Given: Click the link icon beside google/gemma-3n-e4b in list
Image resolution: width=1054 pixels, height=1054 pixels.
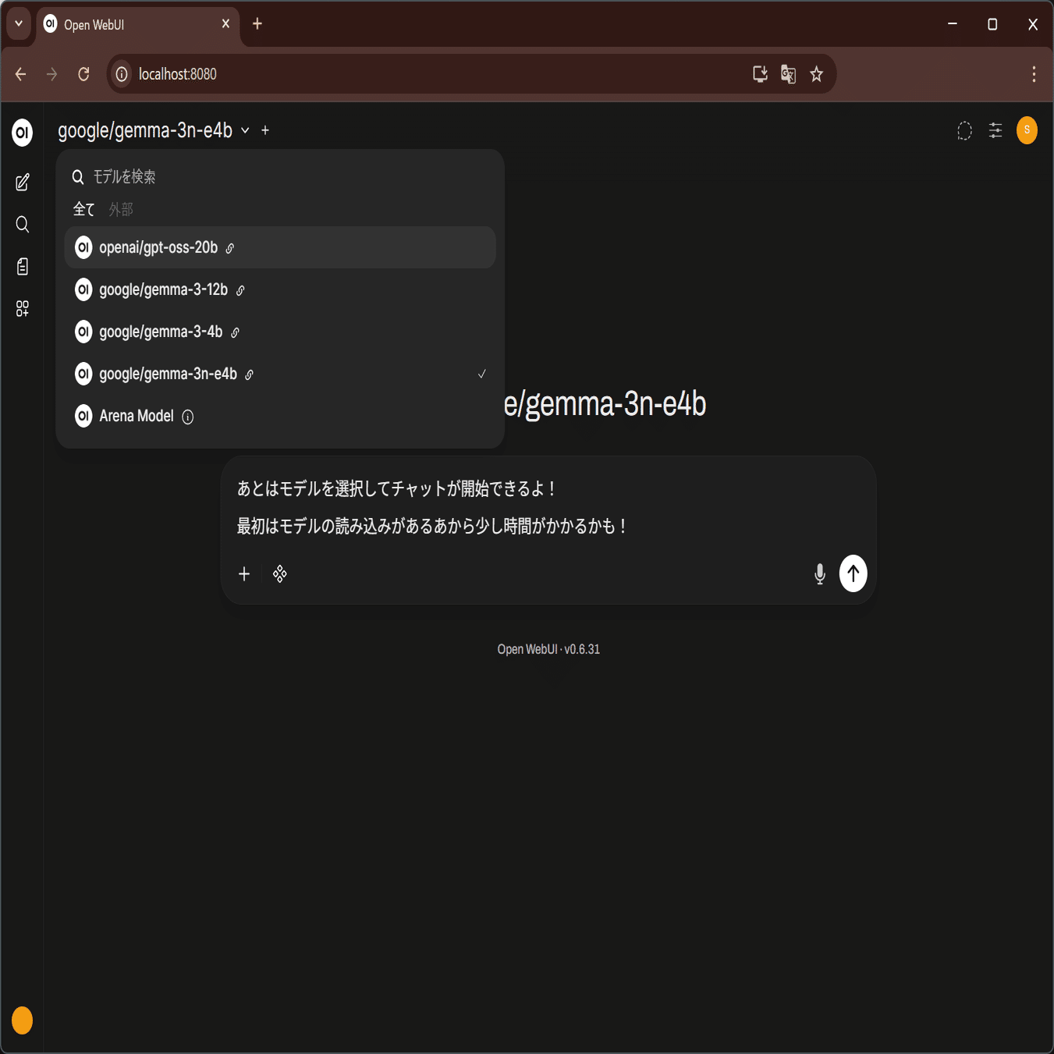Looking at the screenshot, I should (250, 375).
